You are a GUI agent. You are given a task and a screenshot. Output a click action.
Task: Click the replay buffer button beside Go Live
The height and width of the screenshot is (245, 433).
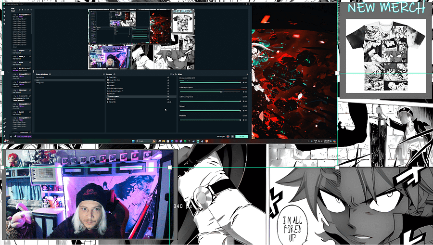tap(232, 136)
